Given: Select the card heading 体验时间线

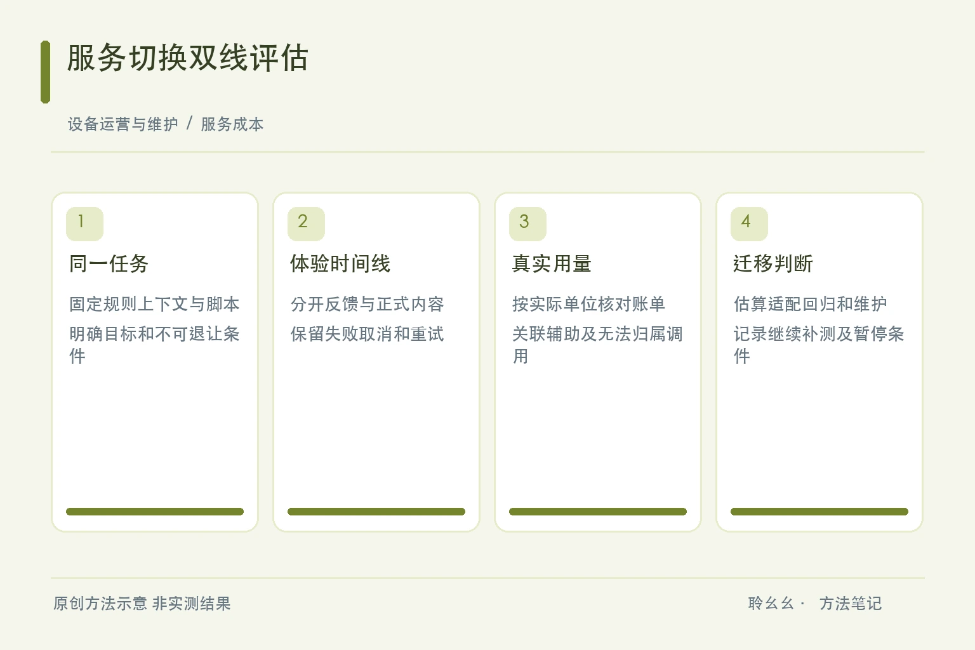Looking at the screenshot, I should click(x=340, y=263).
